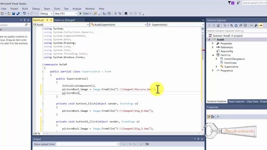Click the Home icon in Solution Explorer
The height and width of the screenshot is (150, 267).
pos(218,25)
